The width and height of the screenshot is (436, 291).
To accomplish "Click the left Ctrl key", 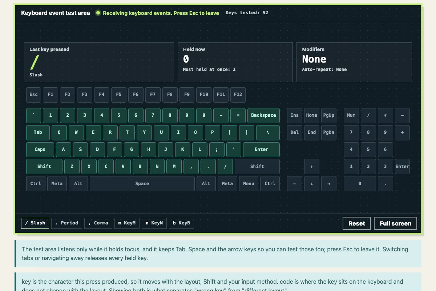I will [x=36, y=184].
